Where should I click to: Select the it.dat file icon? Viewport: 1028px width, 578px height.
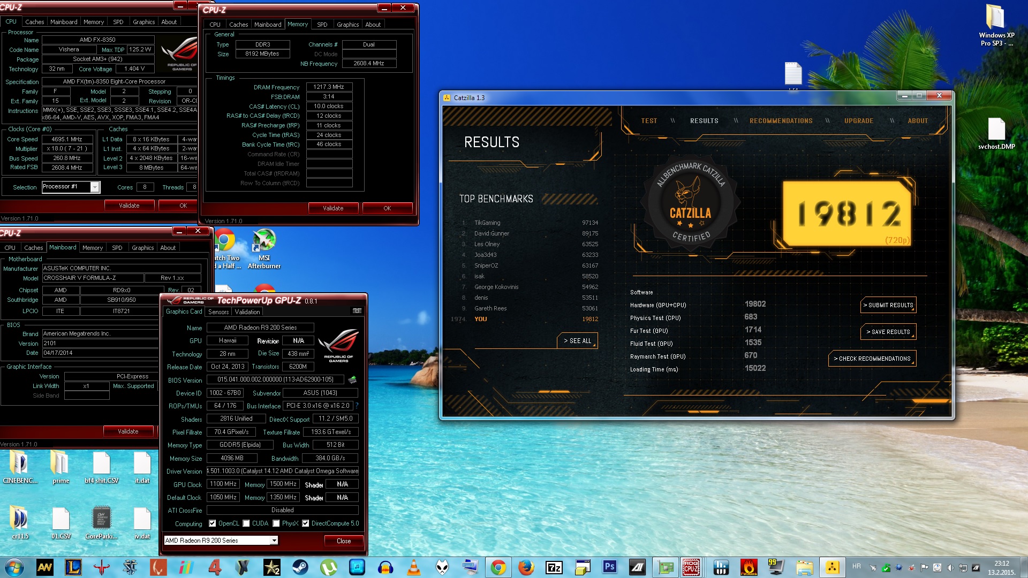(x=142, y=468)
